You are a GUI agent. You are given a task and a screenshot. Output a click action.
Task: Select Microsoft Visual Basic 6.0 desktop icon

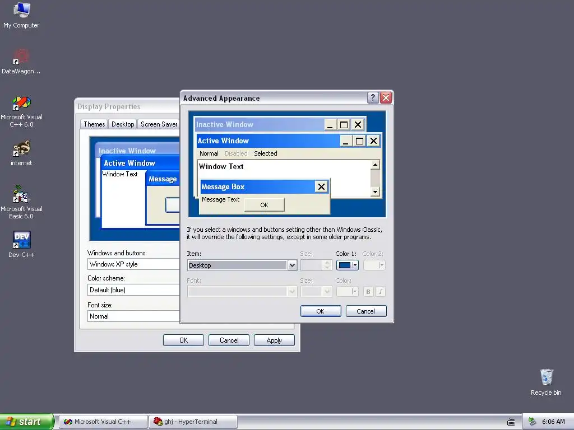tap(21, 202)
